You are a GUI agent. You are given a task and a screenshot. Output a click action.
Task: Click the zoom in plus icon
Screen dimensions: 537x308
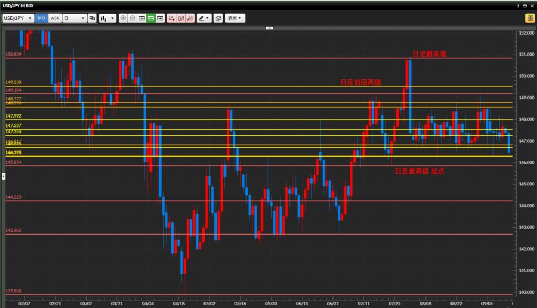click(x=123, y=18)
